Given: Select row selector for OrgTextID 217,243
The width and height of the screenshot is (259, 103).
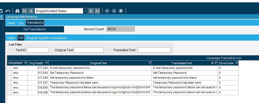Looking at the screenshot, I should (9, 73).
